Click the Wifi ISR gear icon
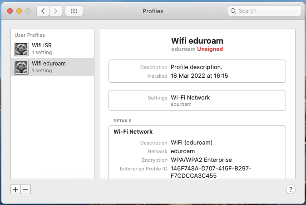The image size is (306, 205). tap(21, 49)
